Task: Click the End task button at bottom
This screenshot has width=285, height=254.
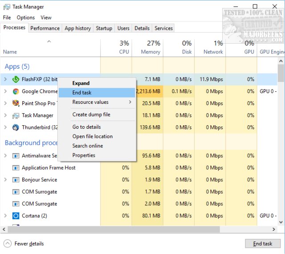Action: 263,244
